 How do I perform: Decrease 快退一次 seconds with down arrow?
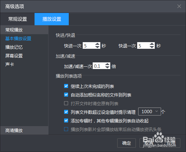click(x=152, y=47)
